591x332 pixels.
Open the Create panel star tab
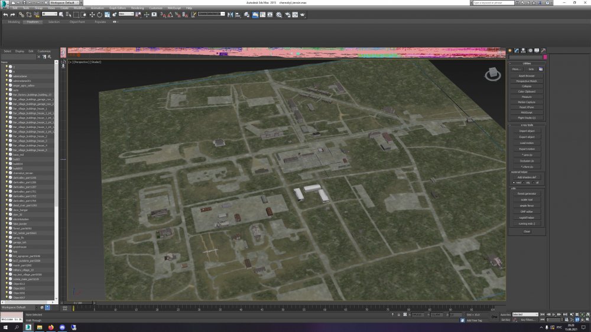point(511,51)
